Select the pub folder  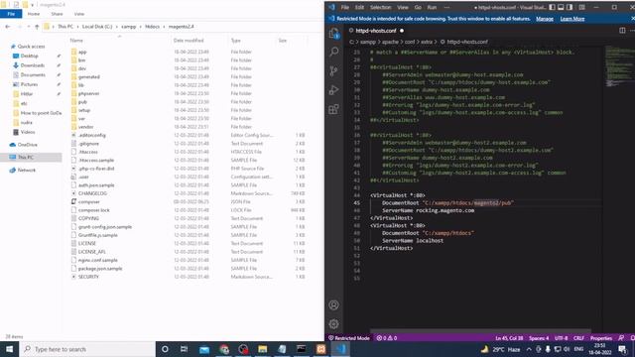click(82, 102)
